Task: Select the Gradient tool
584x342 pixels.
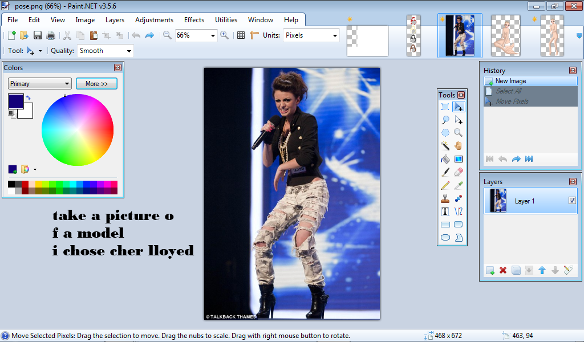Action: pos(459,159)
